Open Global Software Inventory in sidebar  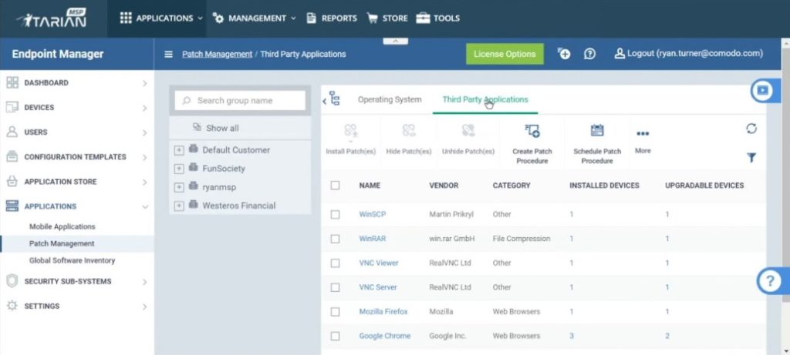coord(72,260)
